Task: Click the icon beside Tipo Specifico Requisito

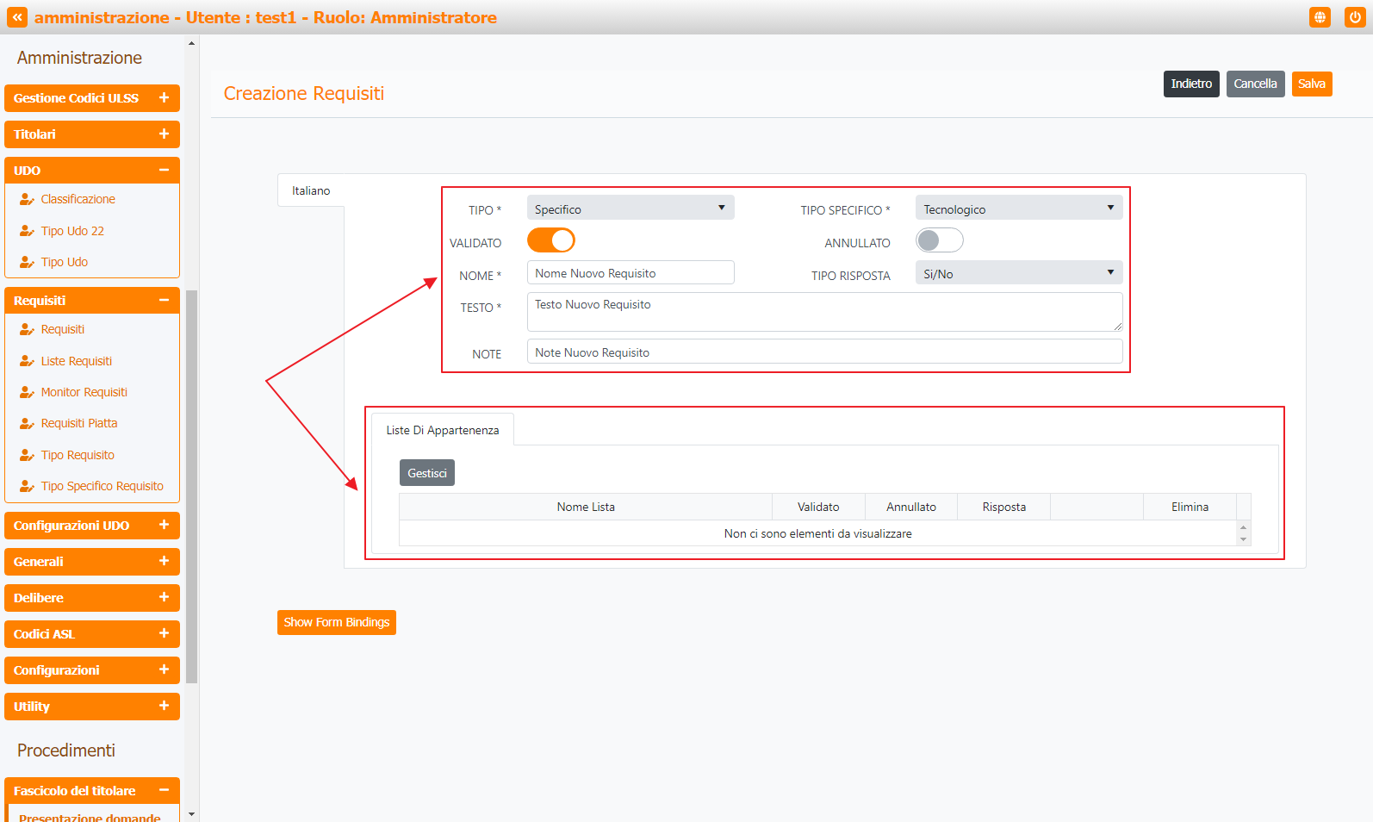Action: [27, 486]
